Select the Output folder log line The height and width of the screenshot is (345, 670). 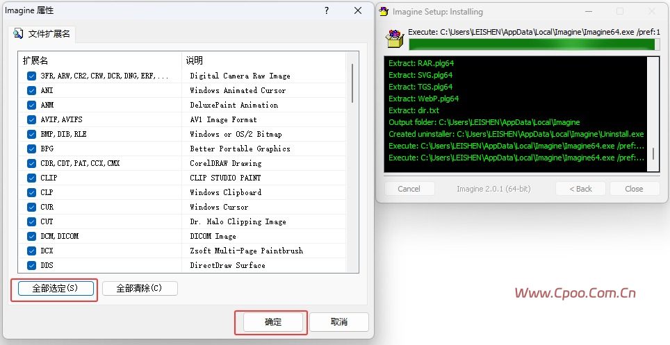coord(484,123)
